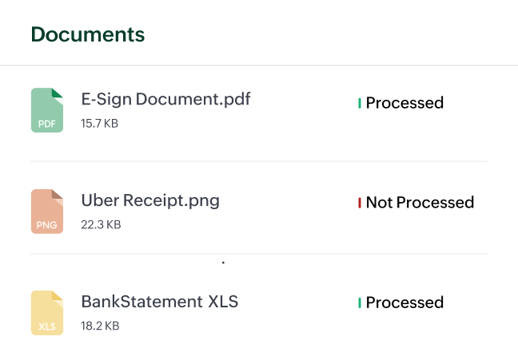518x364 pixels.
Task: Open the Uber Receipt.png file
Action: (150, 200)
